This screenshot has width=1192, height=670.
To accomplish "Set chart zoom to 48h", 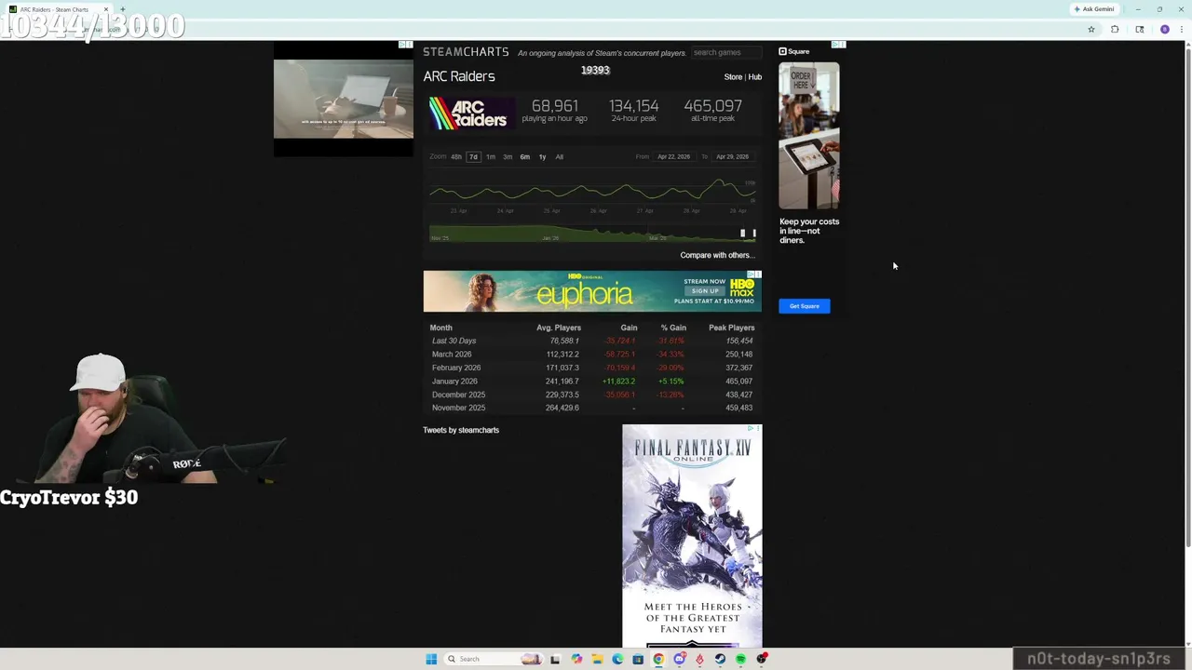I will 456,156.
